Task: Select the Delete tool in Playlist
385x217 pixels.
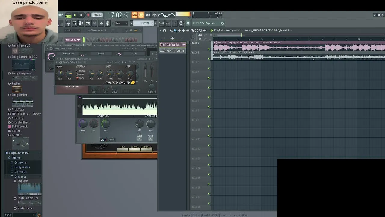Action: pyautogui.click(x=179, y=30)
